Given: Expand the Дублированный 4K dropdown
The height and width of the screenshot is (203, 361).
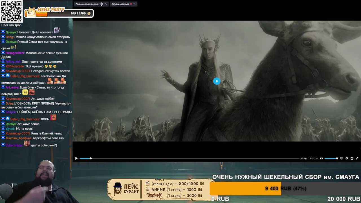Looking at the screenshot, I should point(124,4).
